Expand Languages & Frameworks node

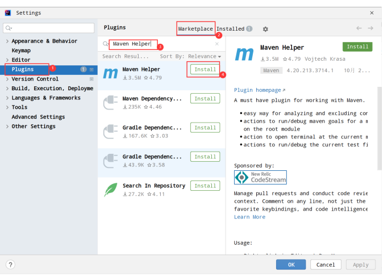click(x=7, y=98)
